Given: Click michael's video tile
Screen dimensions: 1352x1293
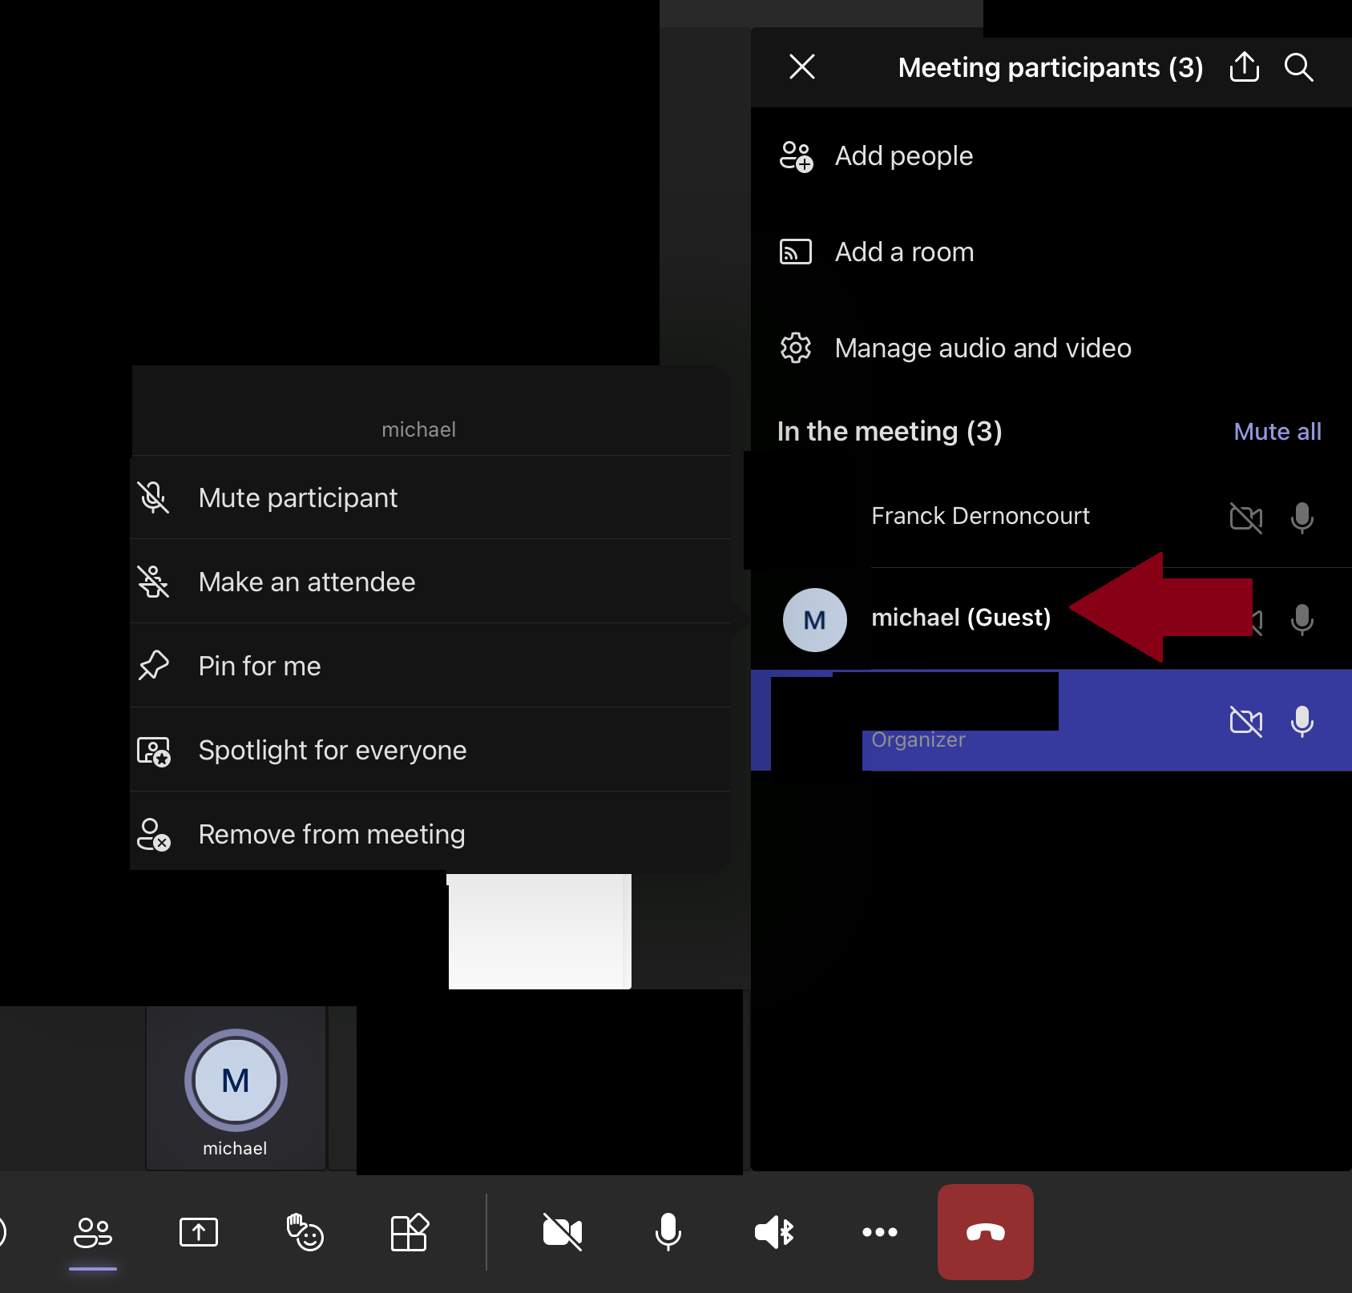Looking at the screenshot, I should [x=236, y=1088].
